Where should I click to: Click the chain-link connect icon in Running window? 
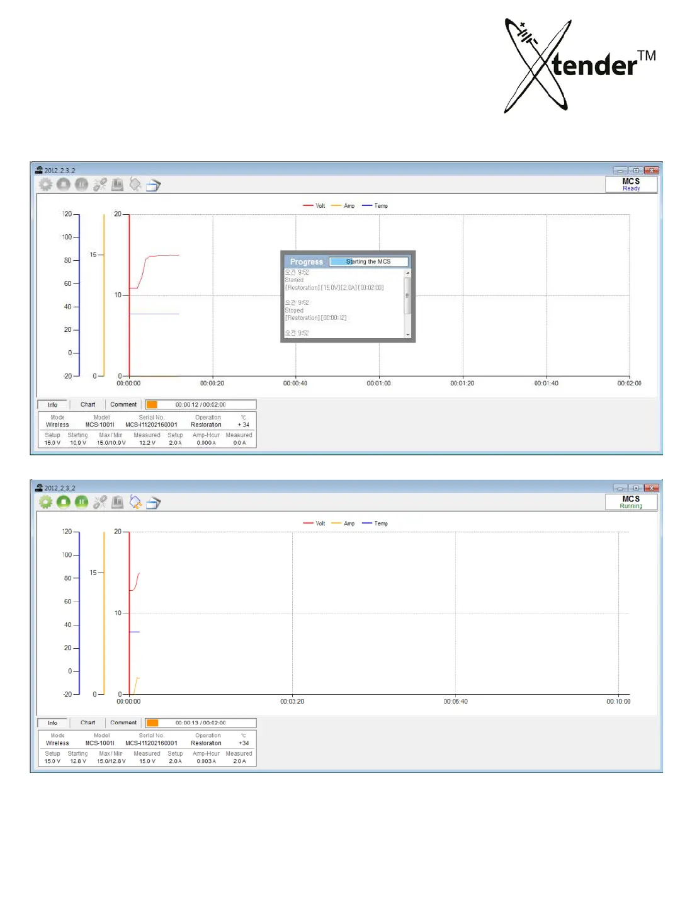pos(99,502)
